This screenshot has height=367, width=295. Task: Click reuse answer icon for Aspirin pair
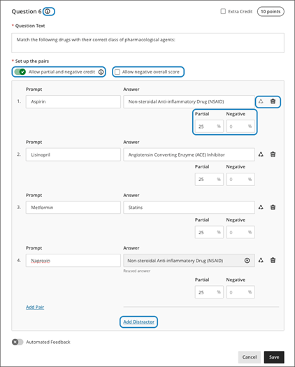coord(261,101)
